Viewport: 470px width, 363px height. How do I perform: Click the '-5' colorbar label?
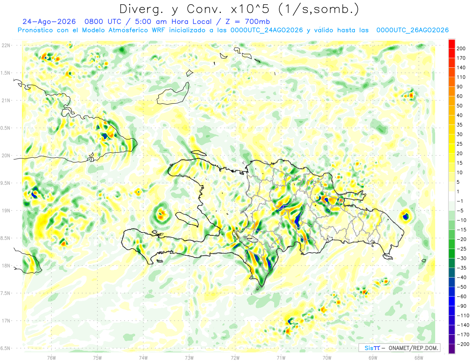pos(460,211)
